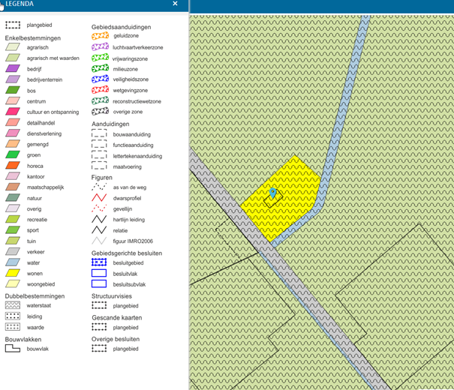Click the recreatie legend swatch

tap(13, 219)
